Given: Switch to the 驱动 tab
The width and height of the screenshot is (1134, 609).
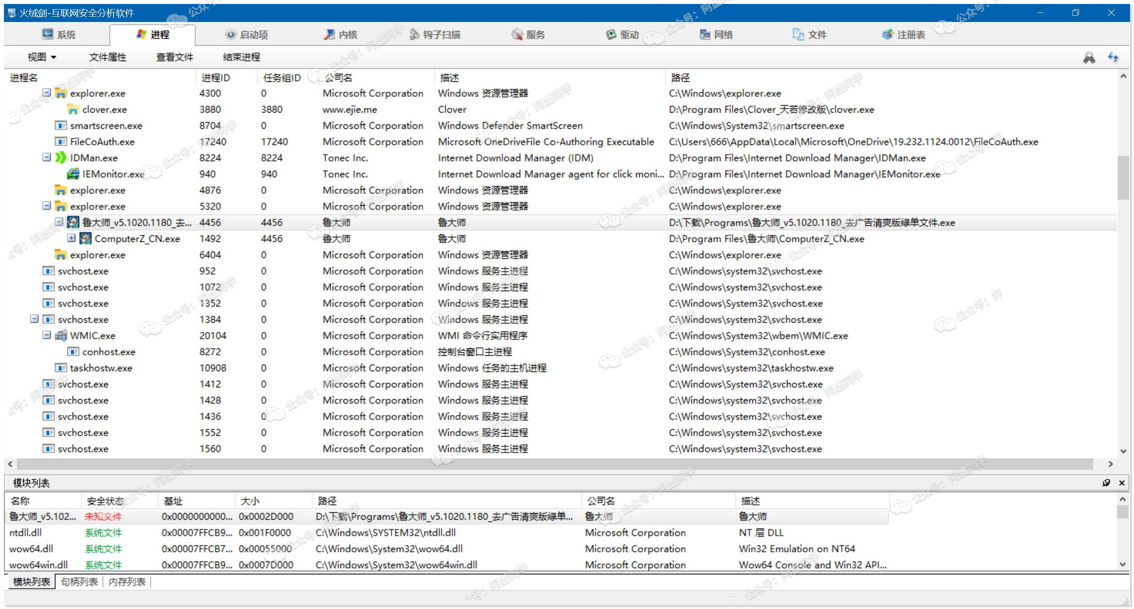Looking at the screenshot, I should (x=622, y=34).
